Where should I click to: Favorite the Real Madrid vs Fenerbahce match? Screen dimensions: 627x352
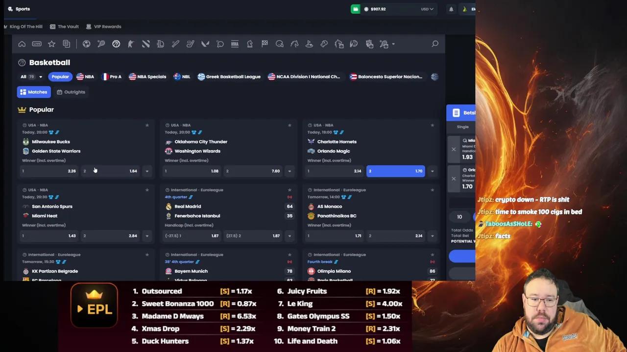[289, 190]
